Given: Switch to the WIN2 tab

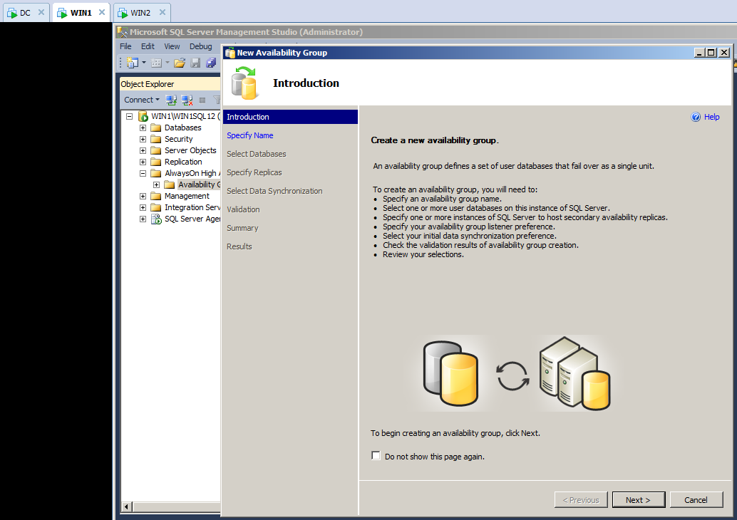Looking at the screenshot, I should click(x=140, y=13).
